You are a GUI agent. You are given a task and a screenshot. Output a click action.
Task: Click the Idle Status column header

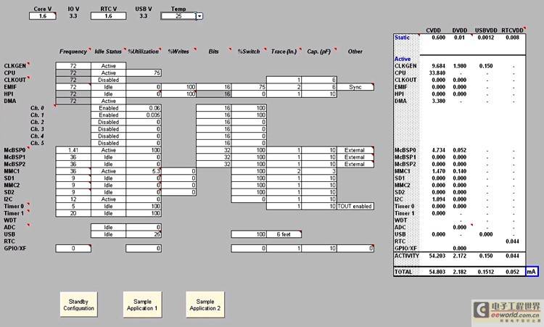click(108, 51)
